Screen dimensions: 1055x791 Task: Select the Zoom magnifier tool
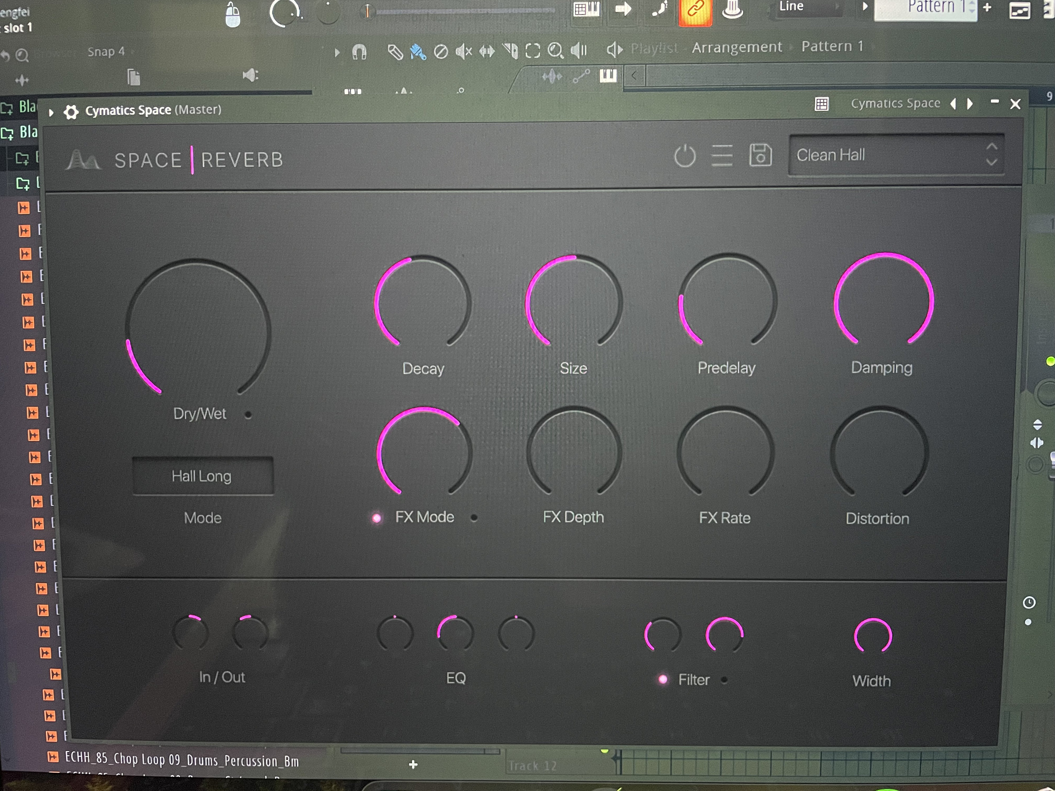coord(555,50)
